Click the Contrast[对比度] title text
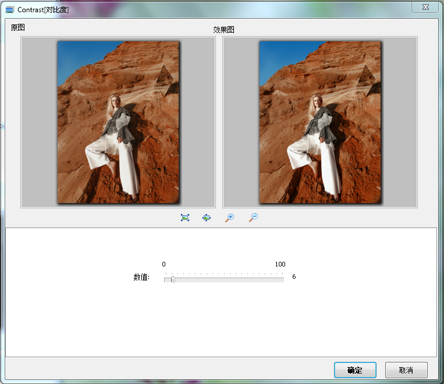This screenshot has height=384, width=444. tap(43, 10)
